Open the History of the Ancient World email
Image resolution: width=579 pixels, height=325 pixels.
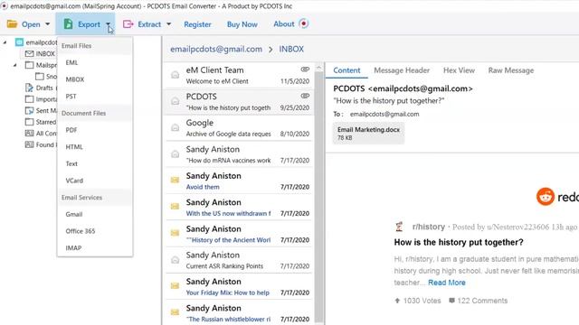point(239,234)
